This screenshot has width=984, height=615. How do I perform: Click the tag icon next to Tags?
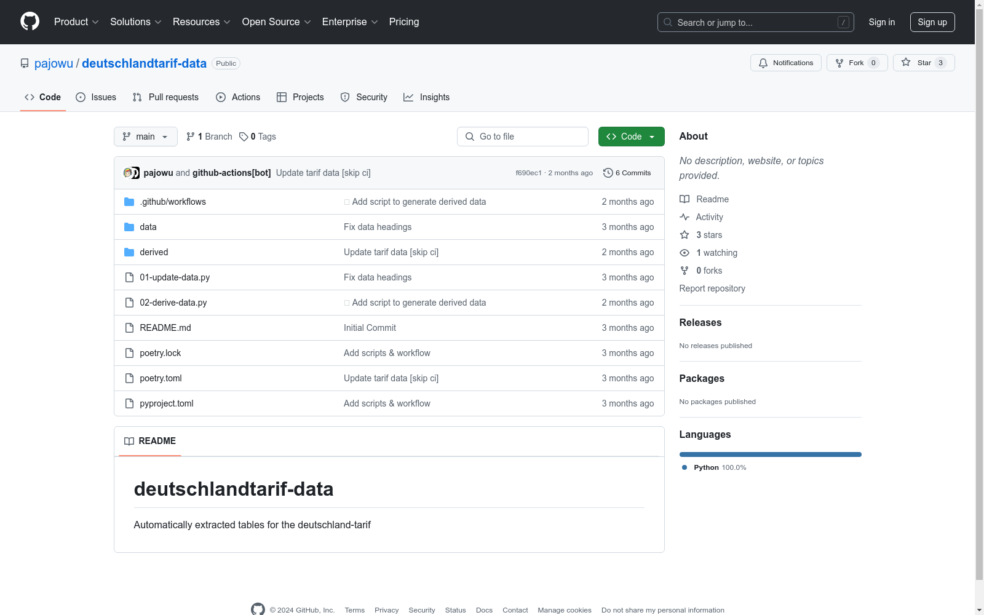(244, 137)
